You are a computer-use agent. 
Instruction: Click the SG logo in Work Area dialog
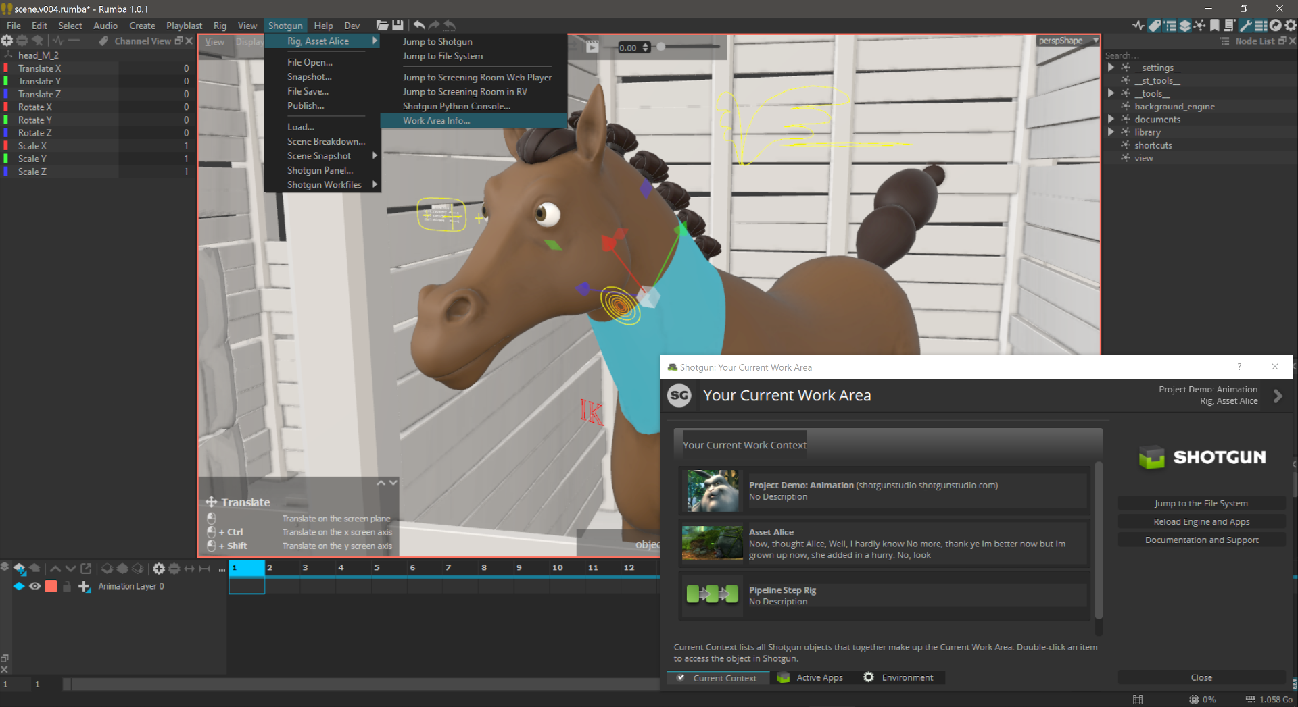tap(679, 395)
